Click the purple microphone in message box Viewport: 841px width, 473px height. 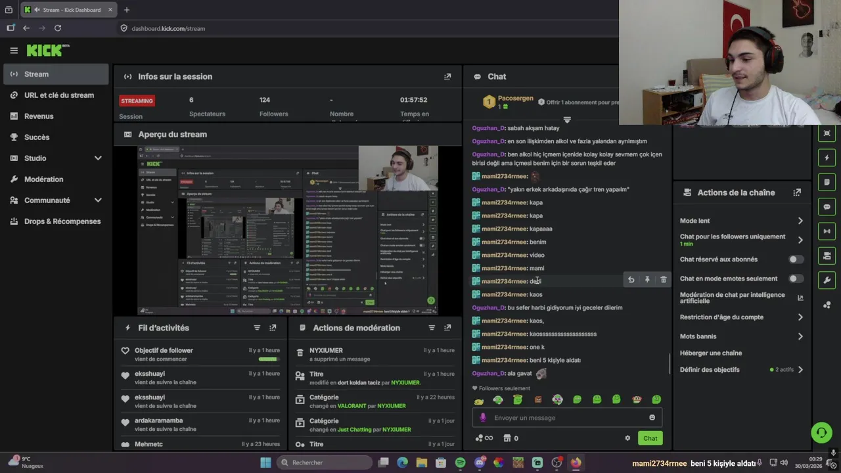pyautogui.click(x=483, y=418)
